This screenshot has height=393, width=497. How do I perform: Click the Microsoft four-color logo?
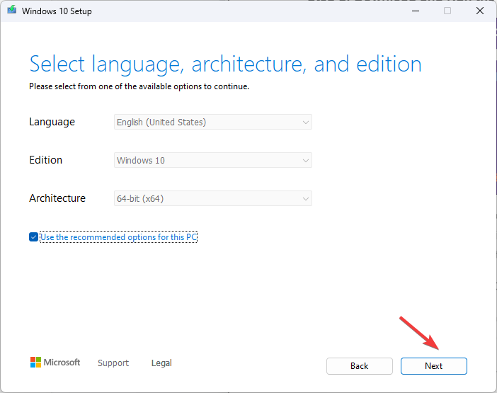pyautogui.click(x=35, y=363)
